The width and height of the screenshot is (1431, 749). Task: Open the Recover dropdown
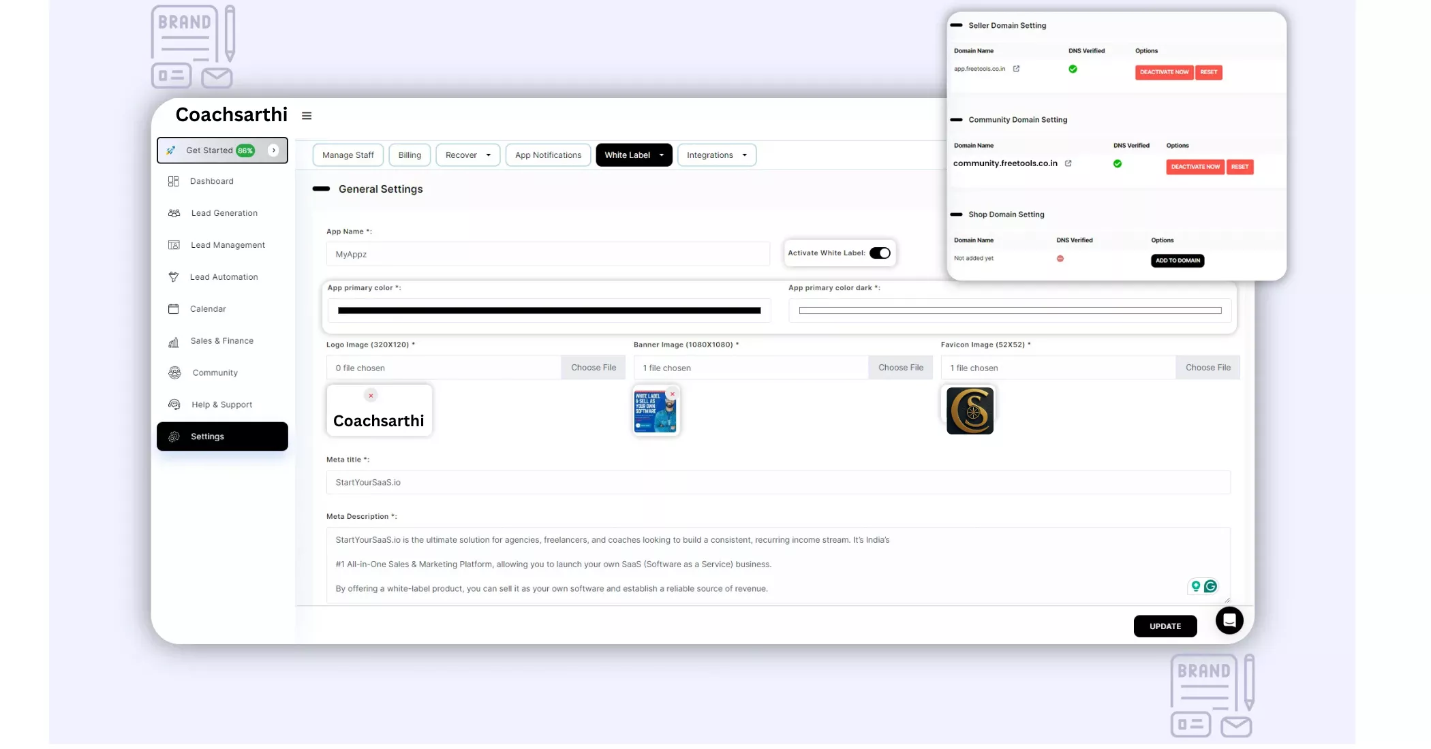[468, 155]
